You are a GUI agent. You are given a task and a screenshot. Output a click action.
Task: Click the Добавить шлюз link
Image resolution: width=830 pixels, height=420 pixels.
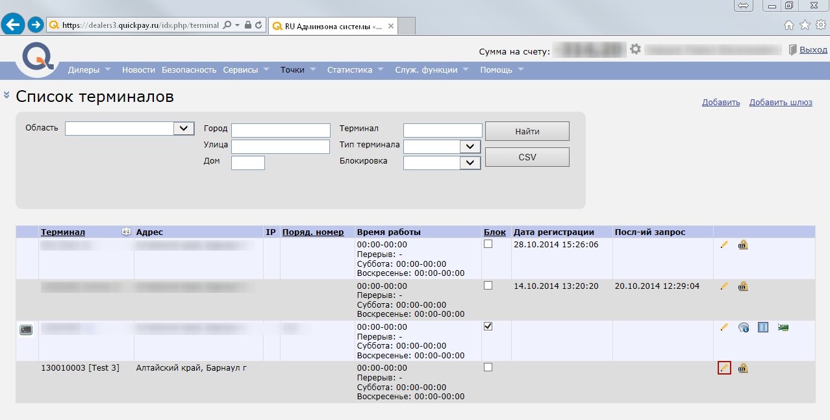[x=780, y=103]
